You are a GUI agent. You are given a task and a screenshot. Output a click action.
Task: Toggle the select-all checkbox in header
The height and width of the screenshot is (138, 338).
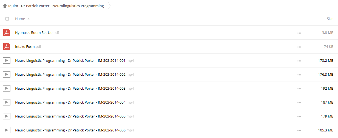click(x=7, y=19)
